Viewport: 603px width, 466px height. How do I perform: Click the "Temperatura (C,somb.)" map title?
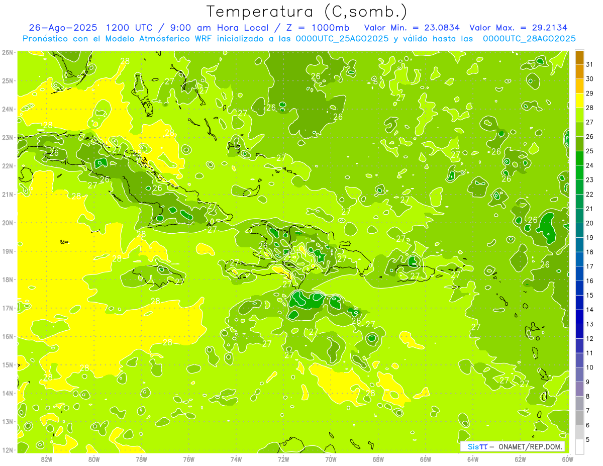coord(307,12)
